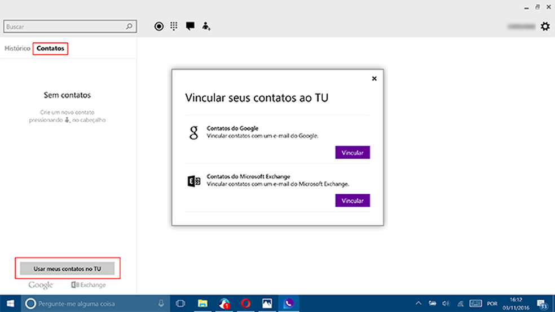Image resolution: width=555 pixels, height=312 pixels.
Task: Click Vincular button for Google contacts
Action: pos(353,152)
